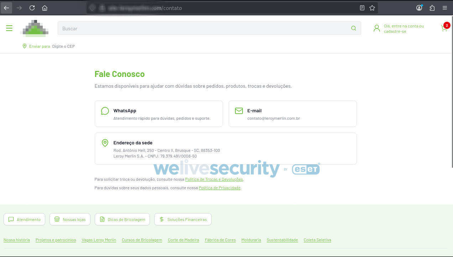Open Soluções Financeiras footer button
Screen dimensions: 453x257
pyautogui.click(x=183, y=219)
